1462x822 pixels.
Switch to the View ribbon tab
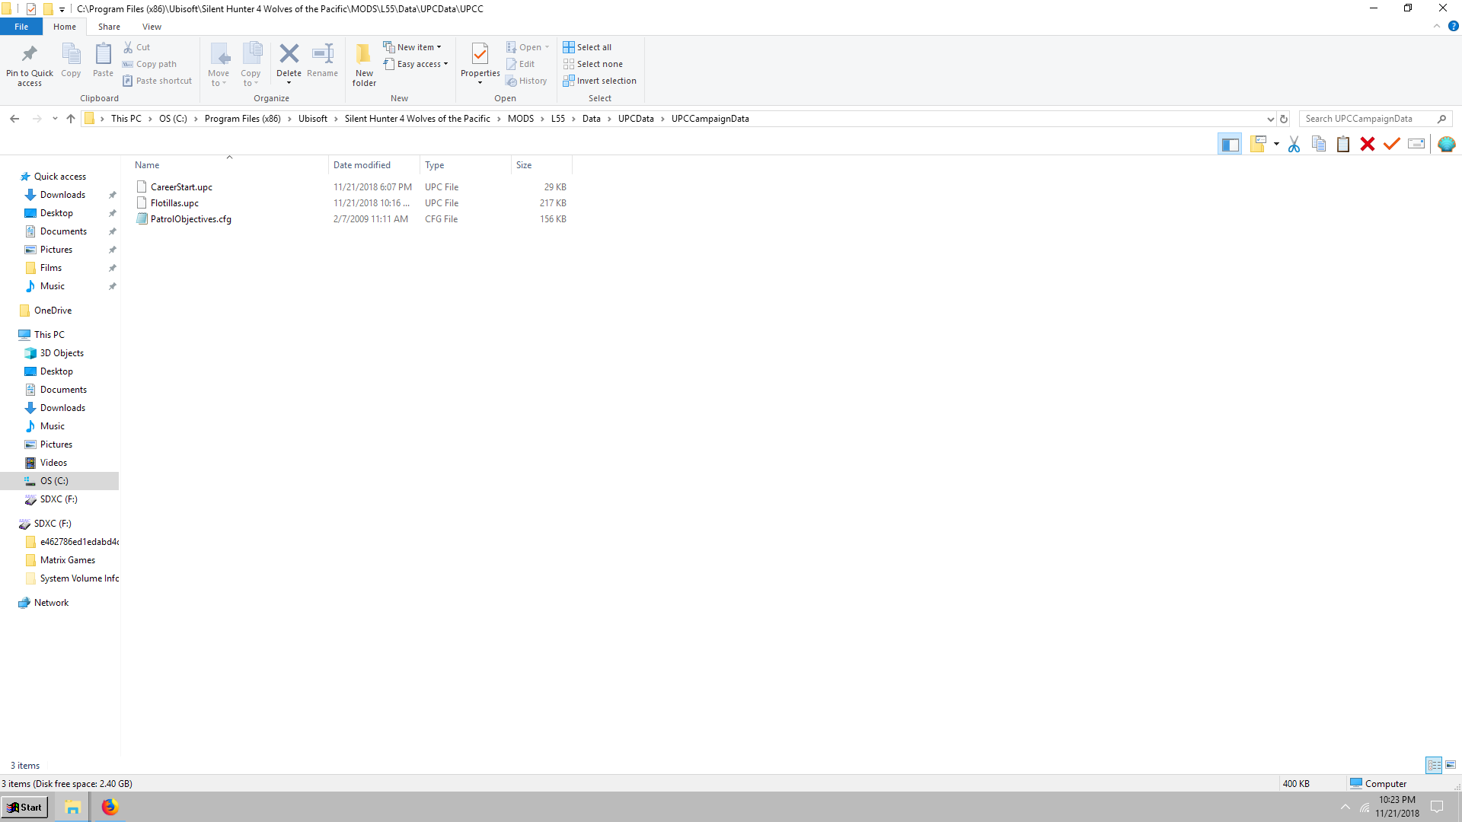coord(152,27)
